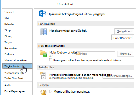Enable Kosongkan folder Item Terhapus checkbox
The height and width of the screenshot is (95, 136).
[x=51, y=60]
